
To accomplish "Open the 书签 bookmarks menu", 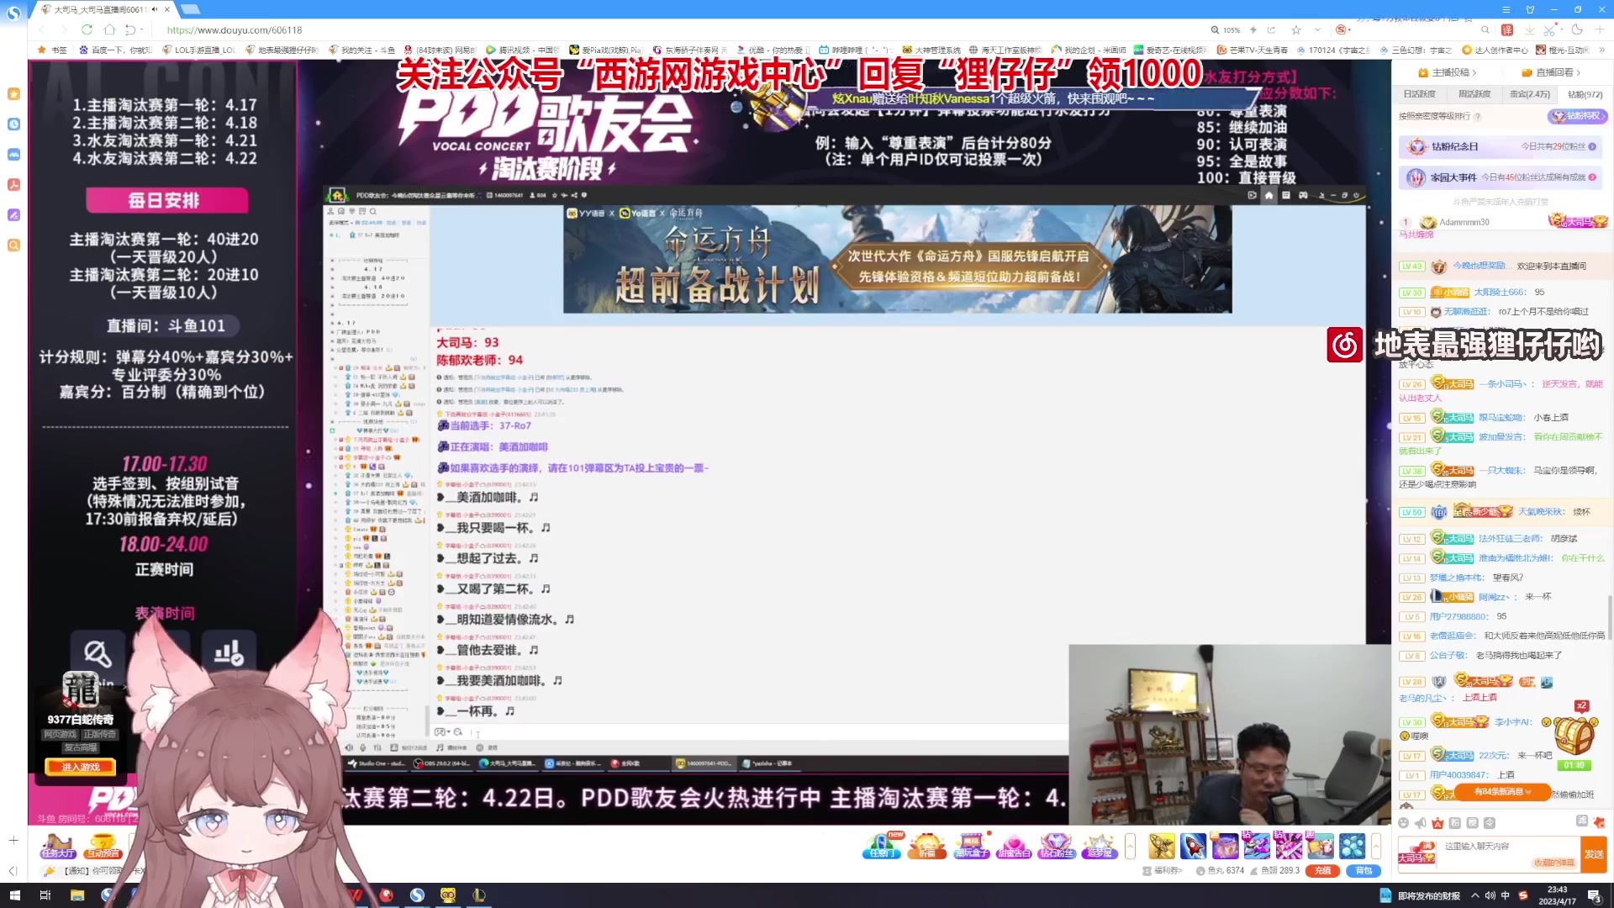I will (x=52, y=50).
